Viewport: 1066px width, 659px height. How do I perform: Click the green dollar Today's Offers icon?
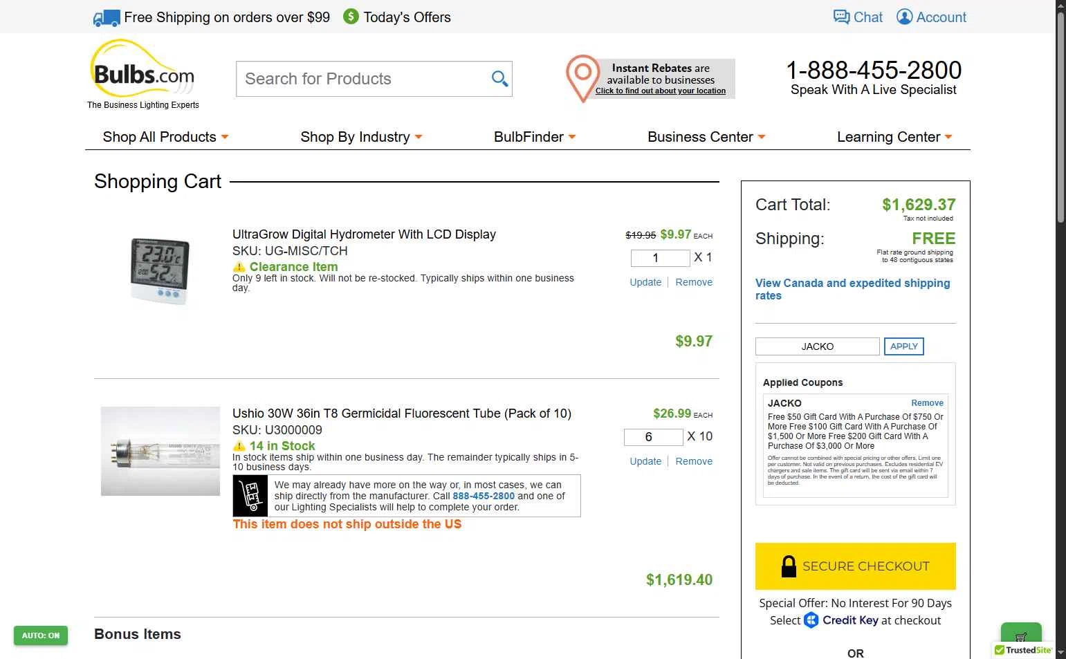coord(351,17)
